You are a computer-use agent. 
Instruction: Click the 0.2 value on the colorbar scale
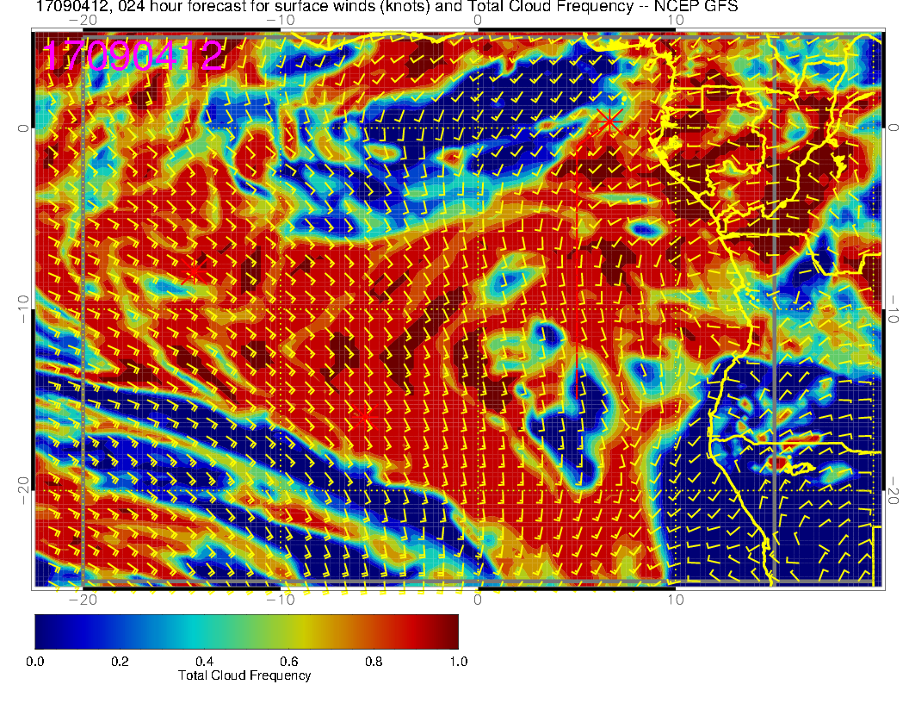click(120, 662)
